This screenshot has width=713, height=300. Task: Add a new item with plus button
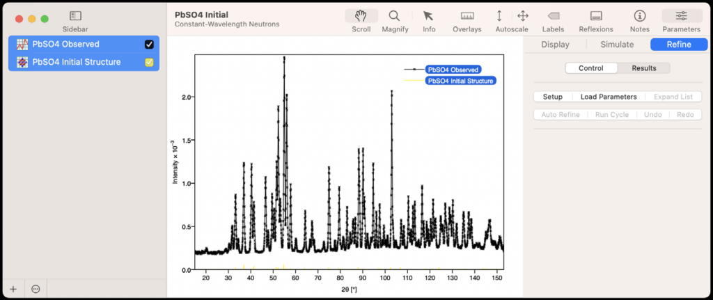point(13,289)
